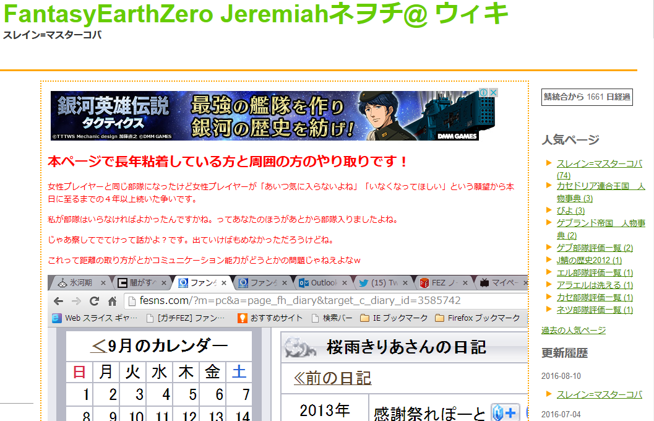Open the ぴよ (3) popular page link

coord(570,210)
